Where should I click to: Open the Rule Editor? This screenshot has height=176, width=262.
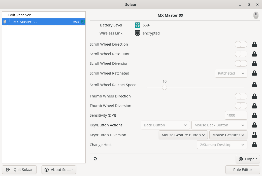pyautogui.click(x=243, y=170)
